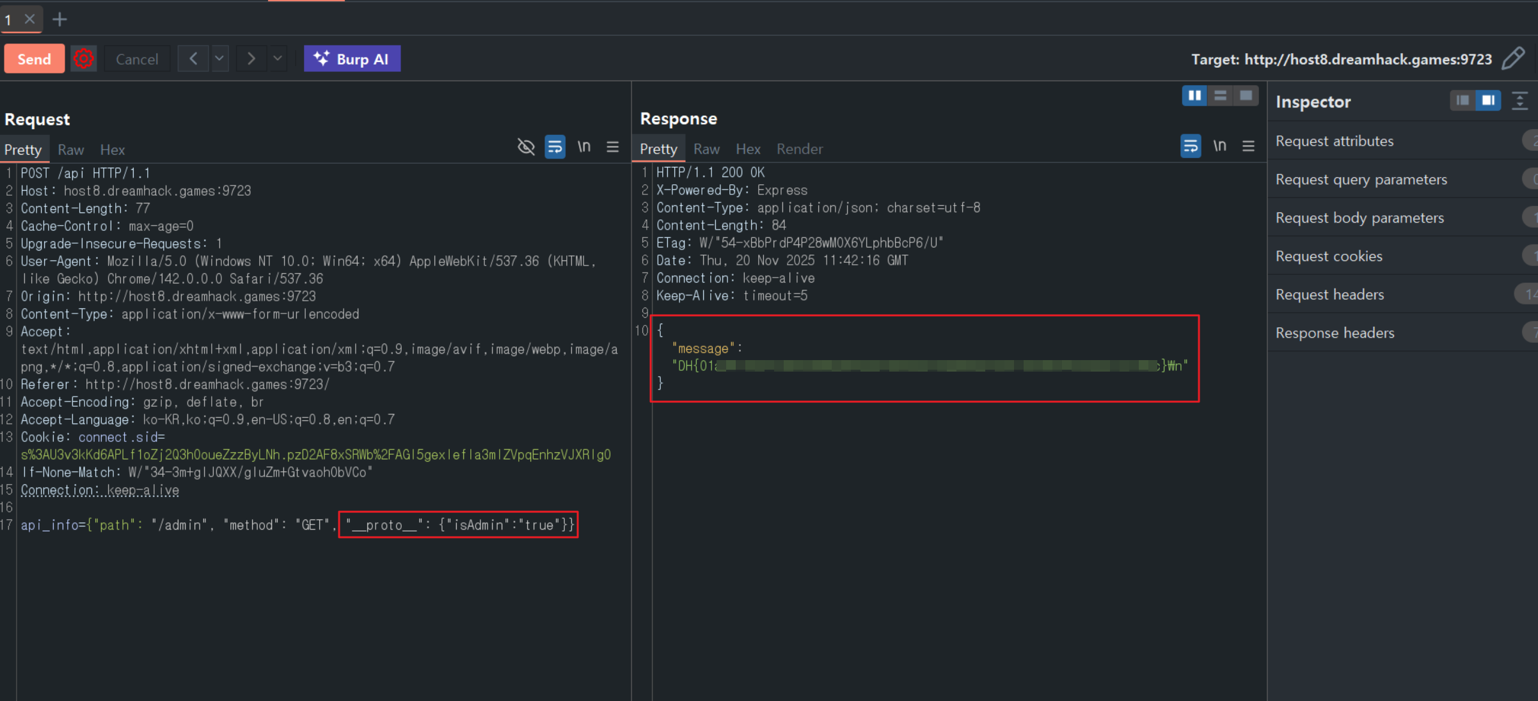Toggle hidden characters eye icon in Request
Image resolution: width=1538 pixels, height=701 pixels.
pos(526,147)
